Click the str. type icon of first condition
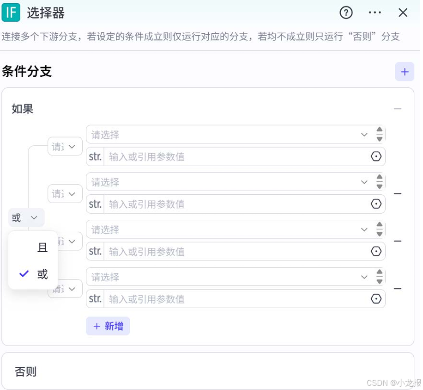The height and width of the screenshot is (390, 423). [x=95, y=156]
